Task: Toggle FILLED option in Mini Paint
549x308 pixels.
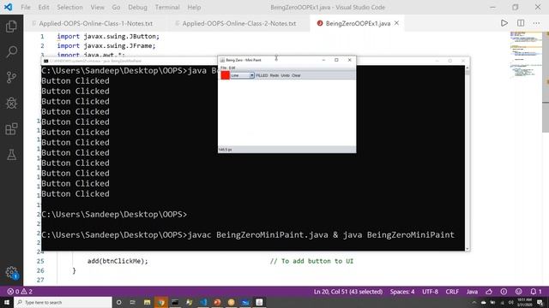Action: point(262,75)
